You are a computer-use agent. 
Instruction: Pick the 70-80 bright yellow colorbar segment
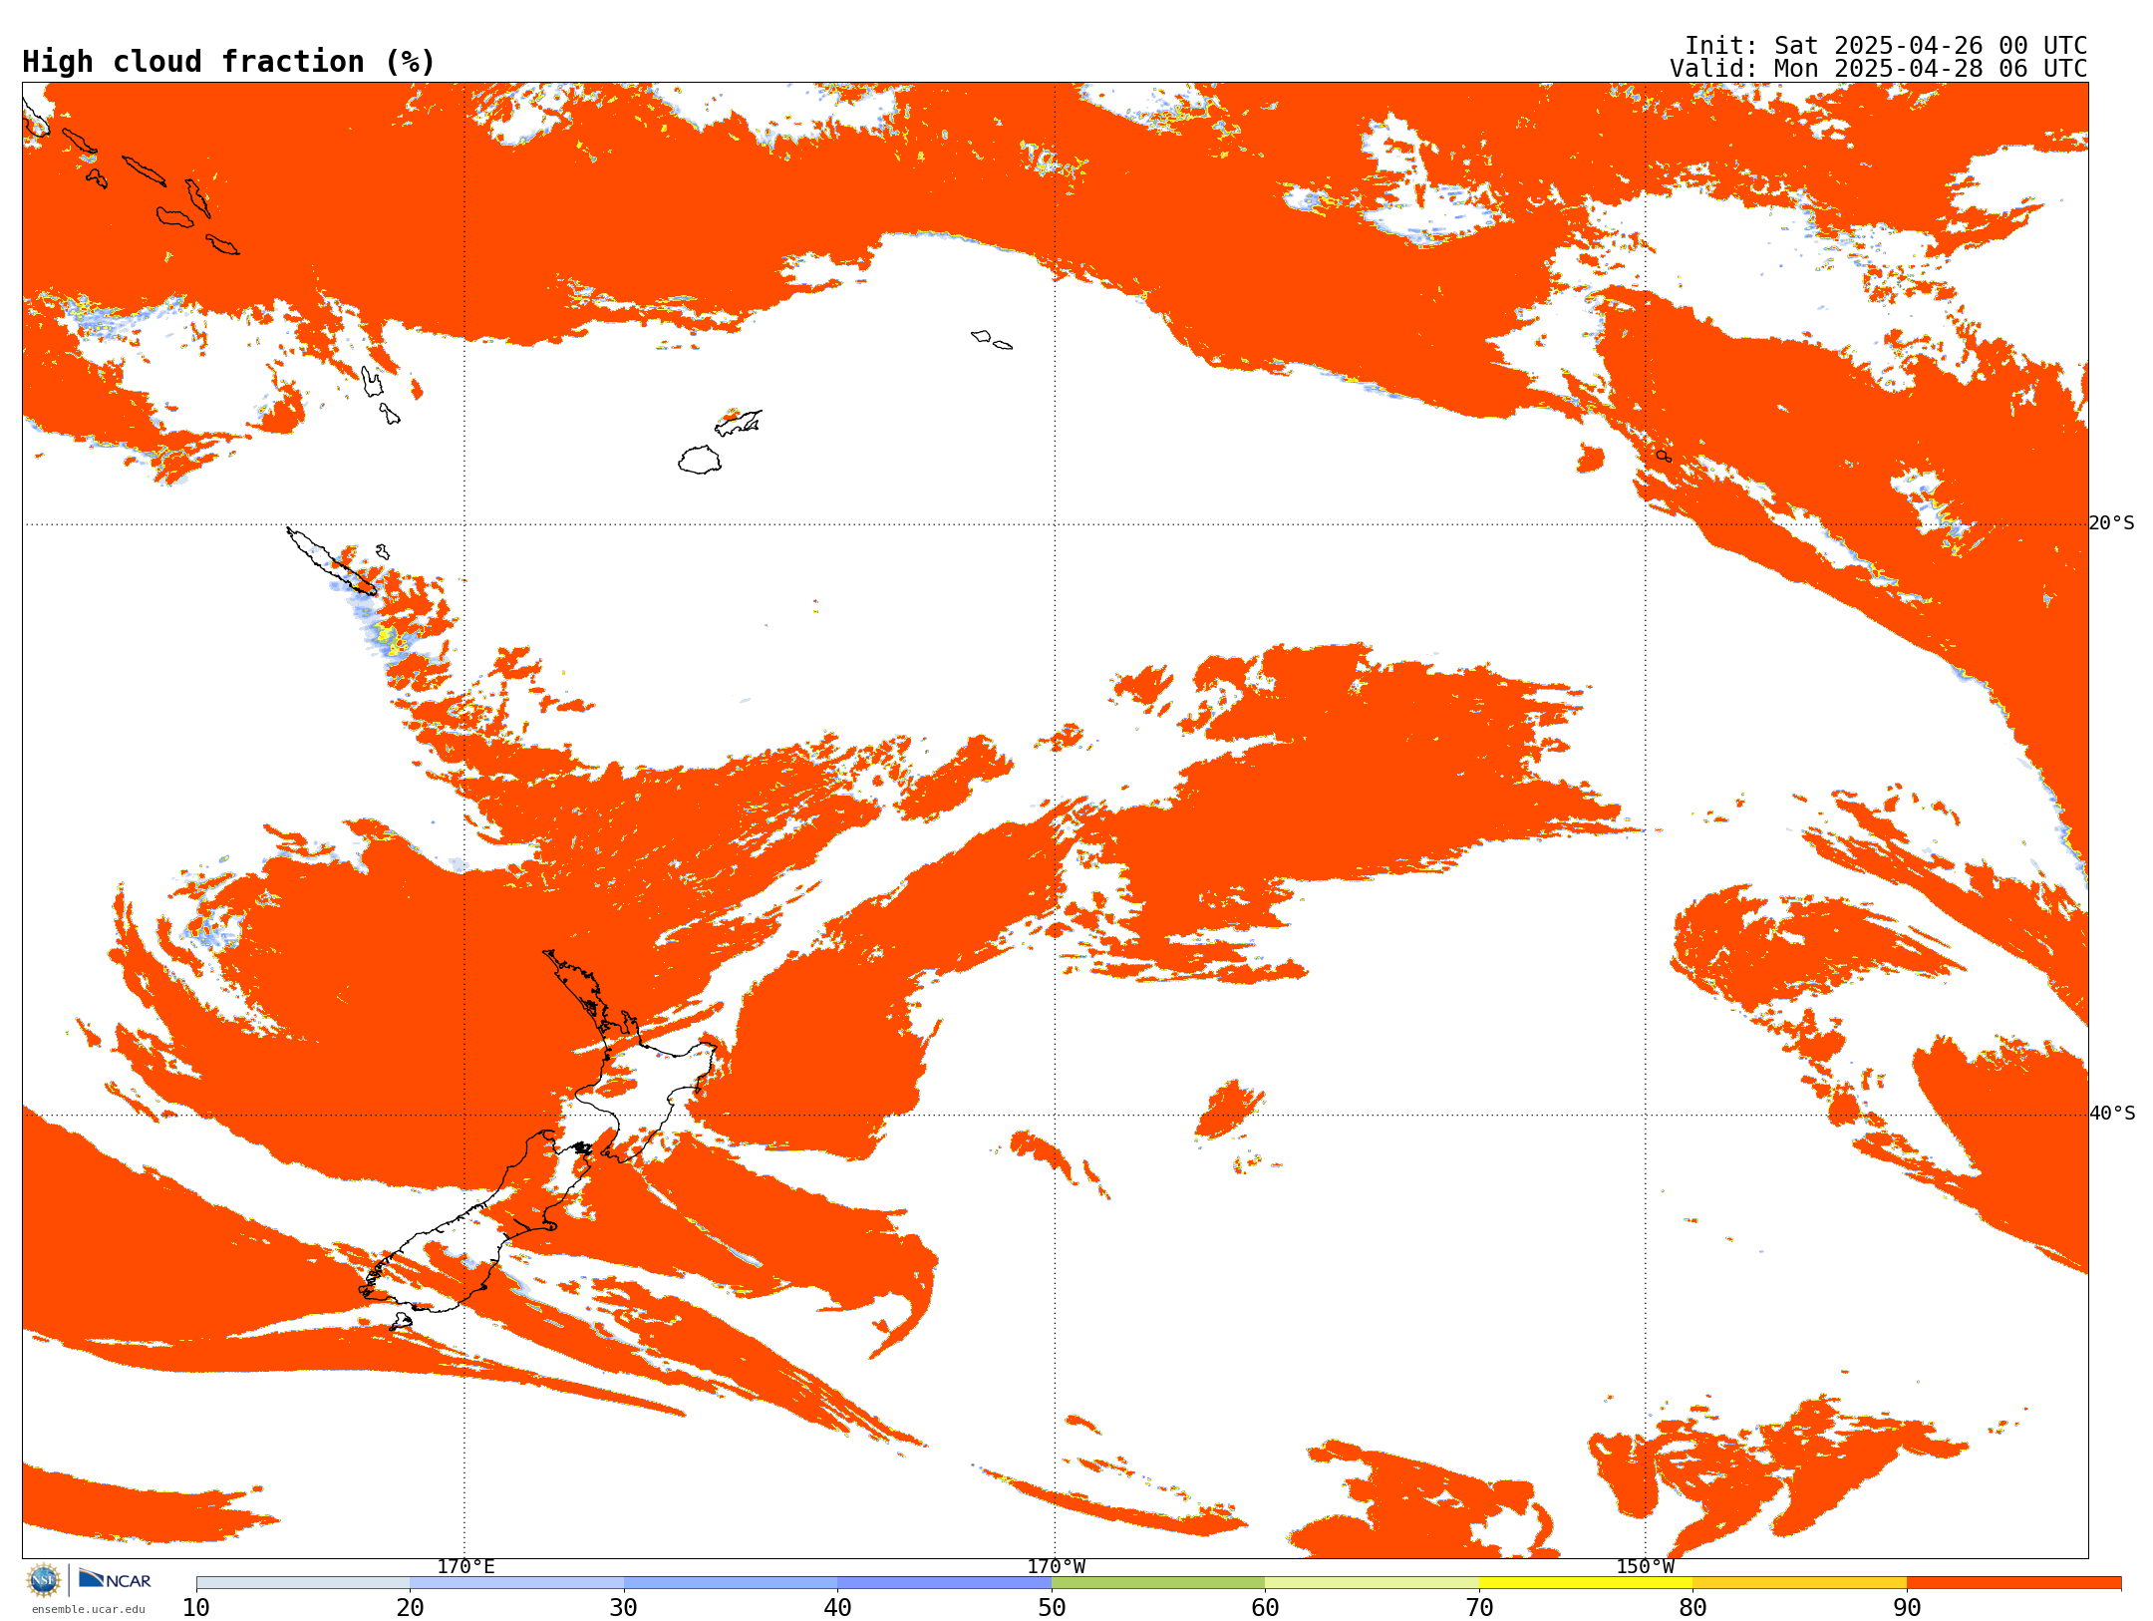point(1586,1583)
